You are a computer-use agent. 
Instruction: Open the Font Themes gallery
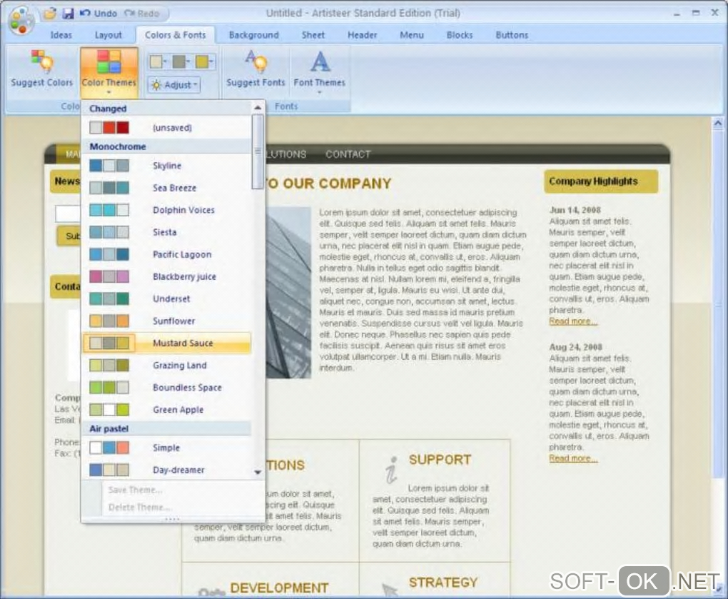320,71
